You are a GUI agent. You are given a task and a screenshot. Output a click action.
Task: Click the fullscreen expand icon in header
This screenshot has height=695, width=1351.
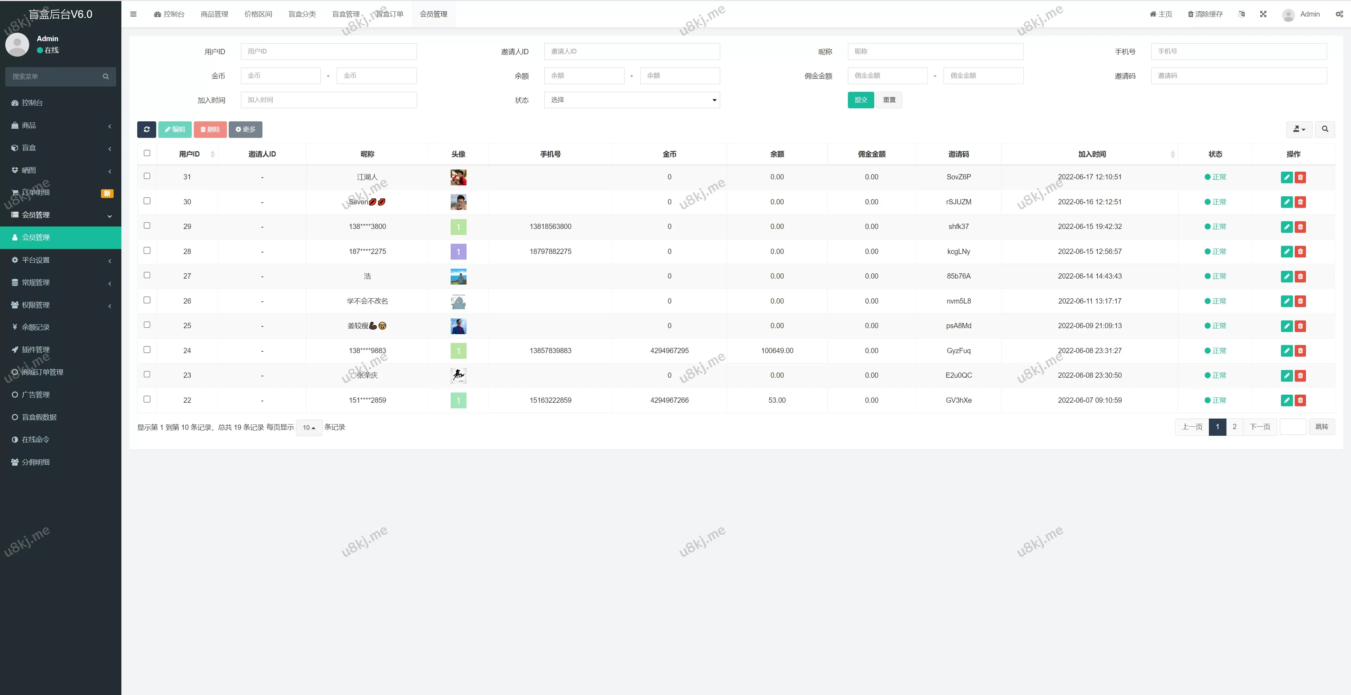pos(1263,14)
